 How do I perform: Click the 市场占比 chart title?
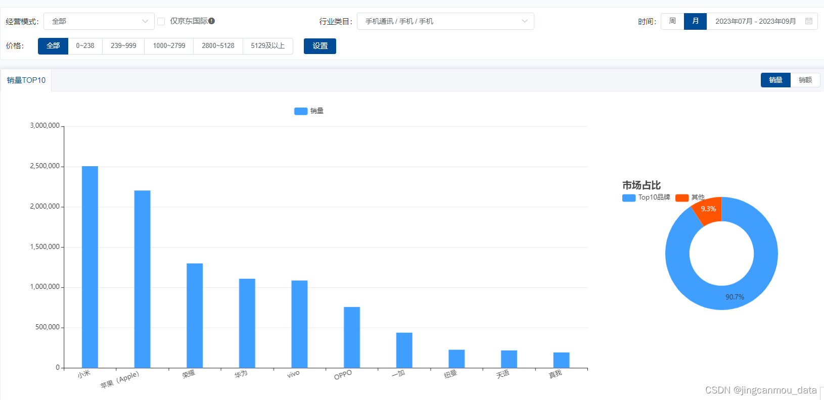[642, 185]
